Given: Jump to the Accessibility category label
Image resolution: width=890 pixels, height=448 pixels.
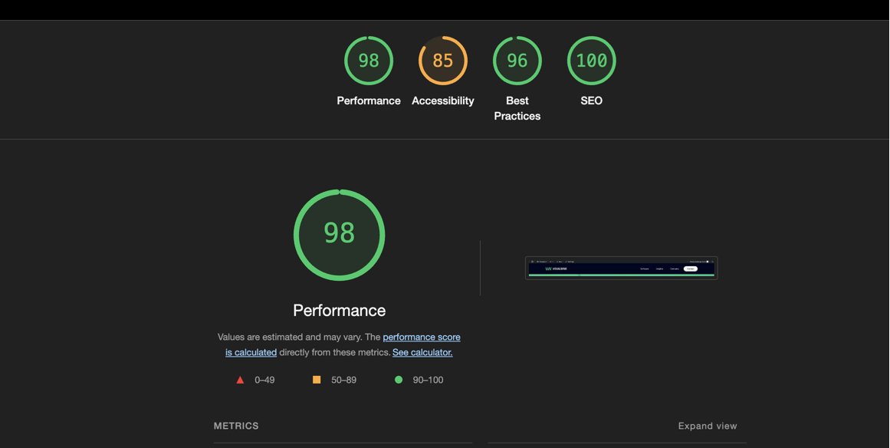Looking at the screenshot, I should pos(443,100).
